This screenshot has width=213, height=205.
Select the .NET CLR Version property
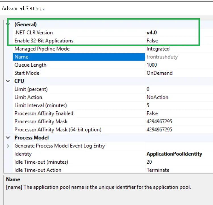click(x=34, y=33)
